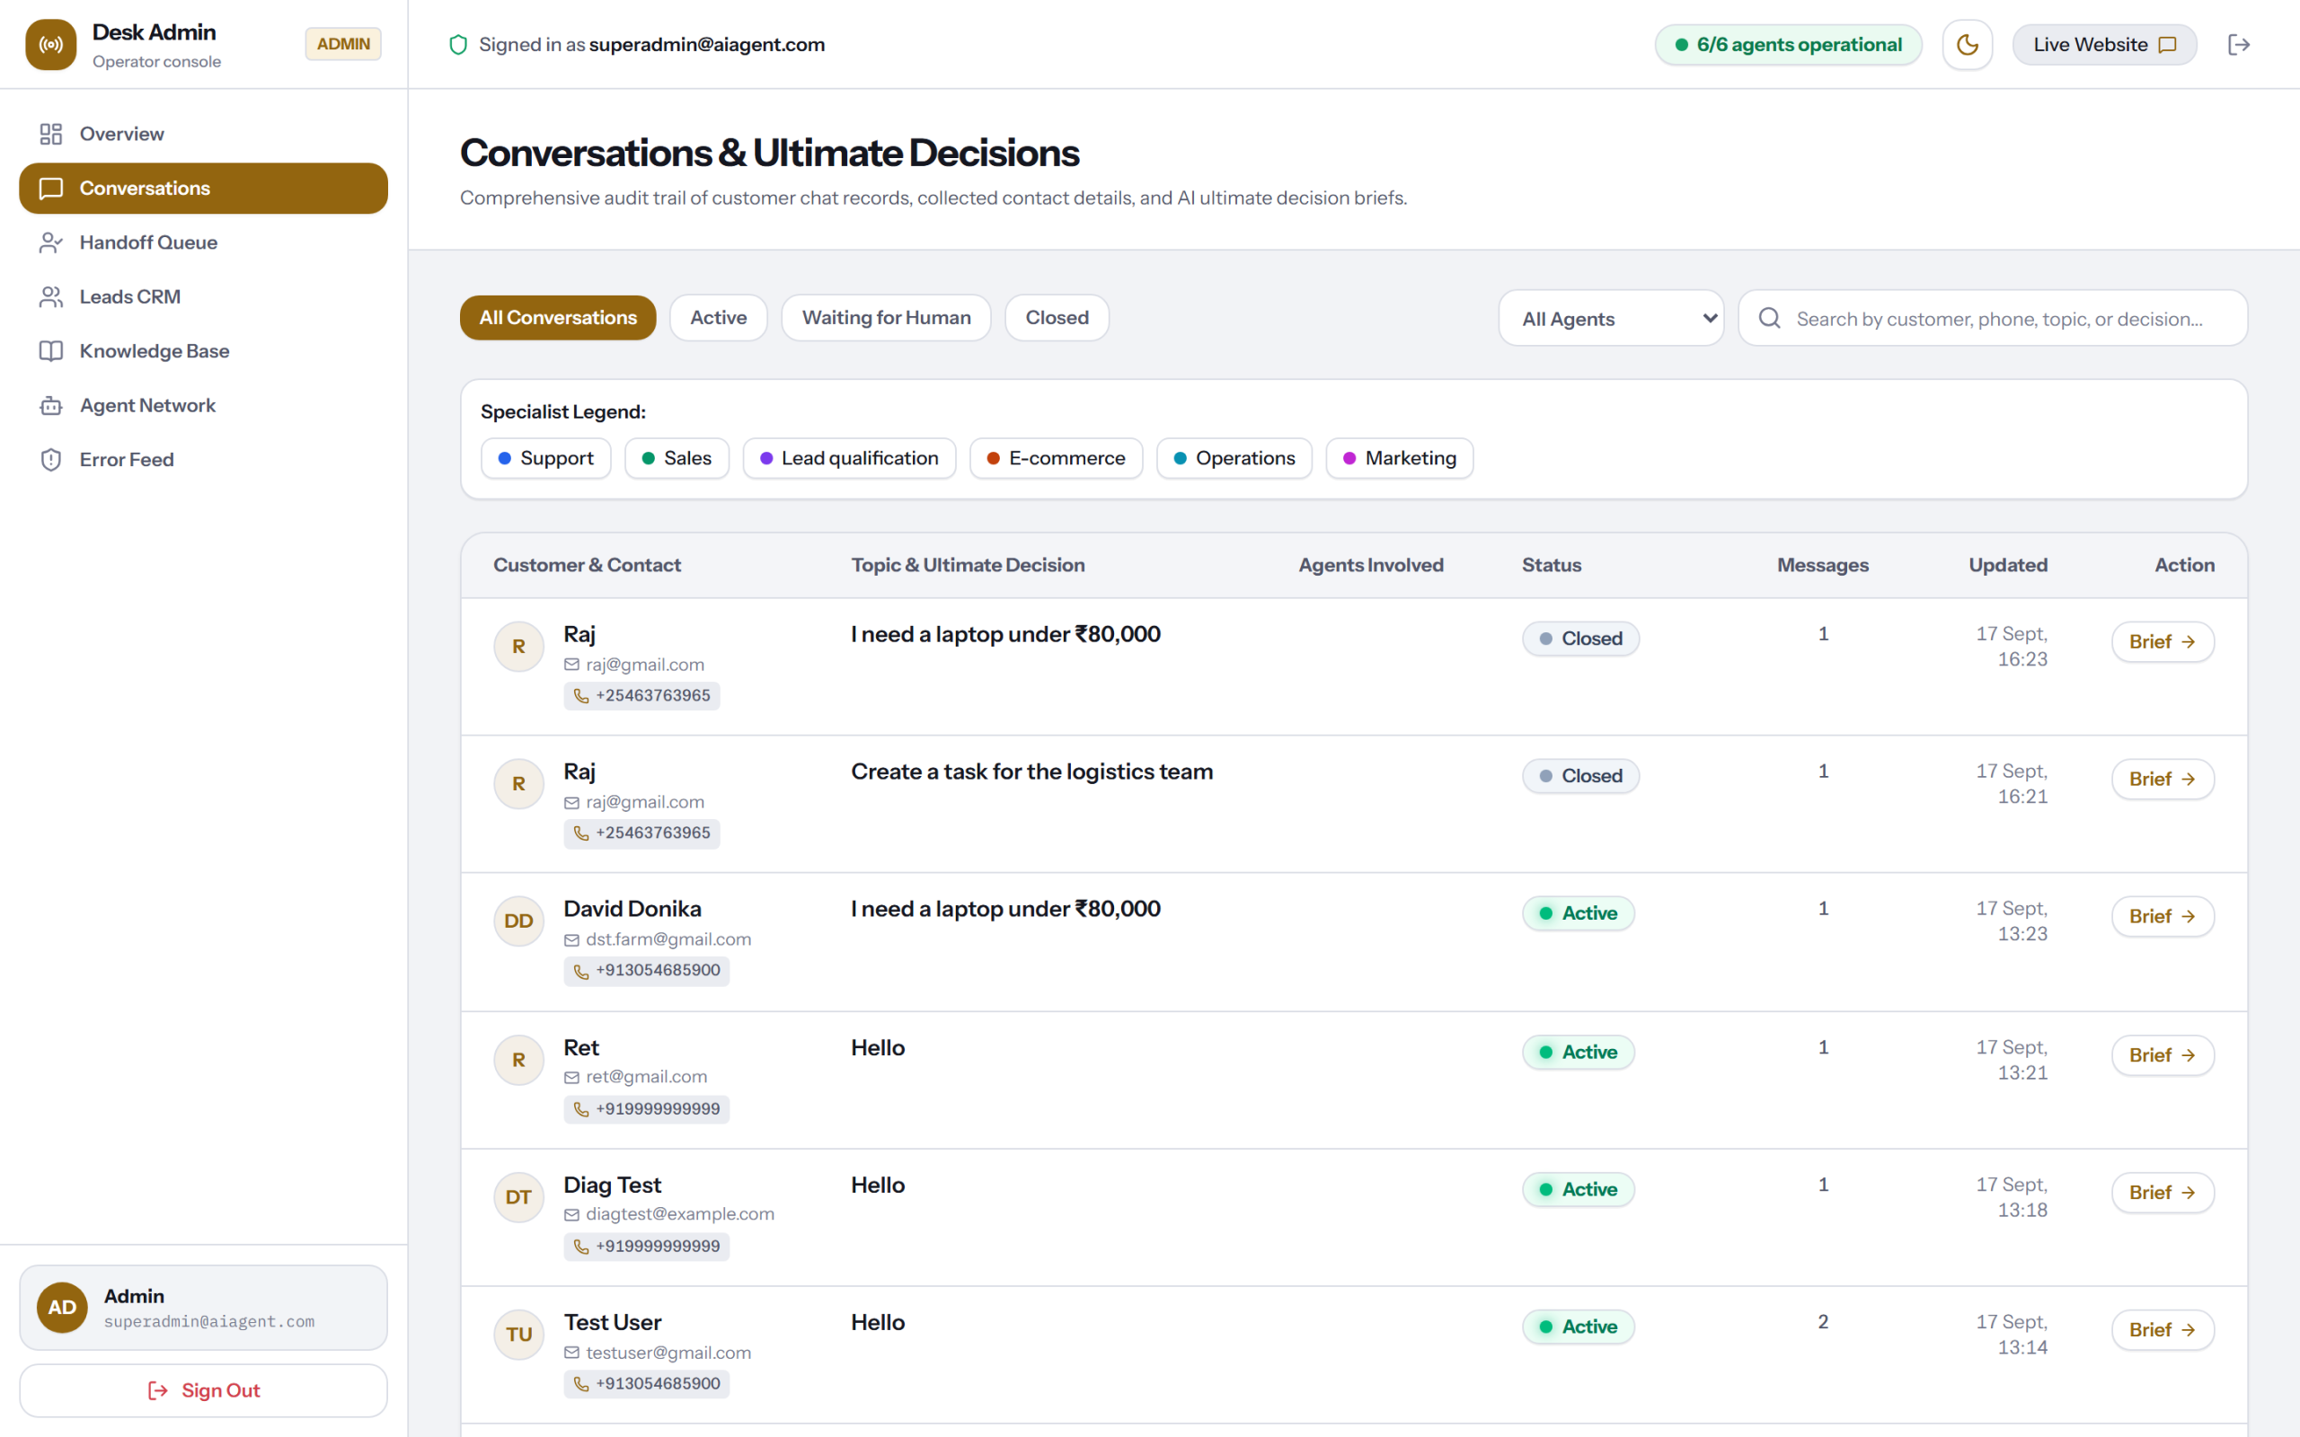Select the Waiting for Human tab
This screenshot has width=2300, height=1437.
click(x=886, y=317)
